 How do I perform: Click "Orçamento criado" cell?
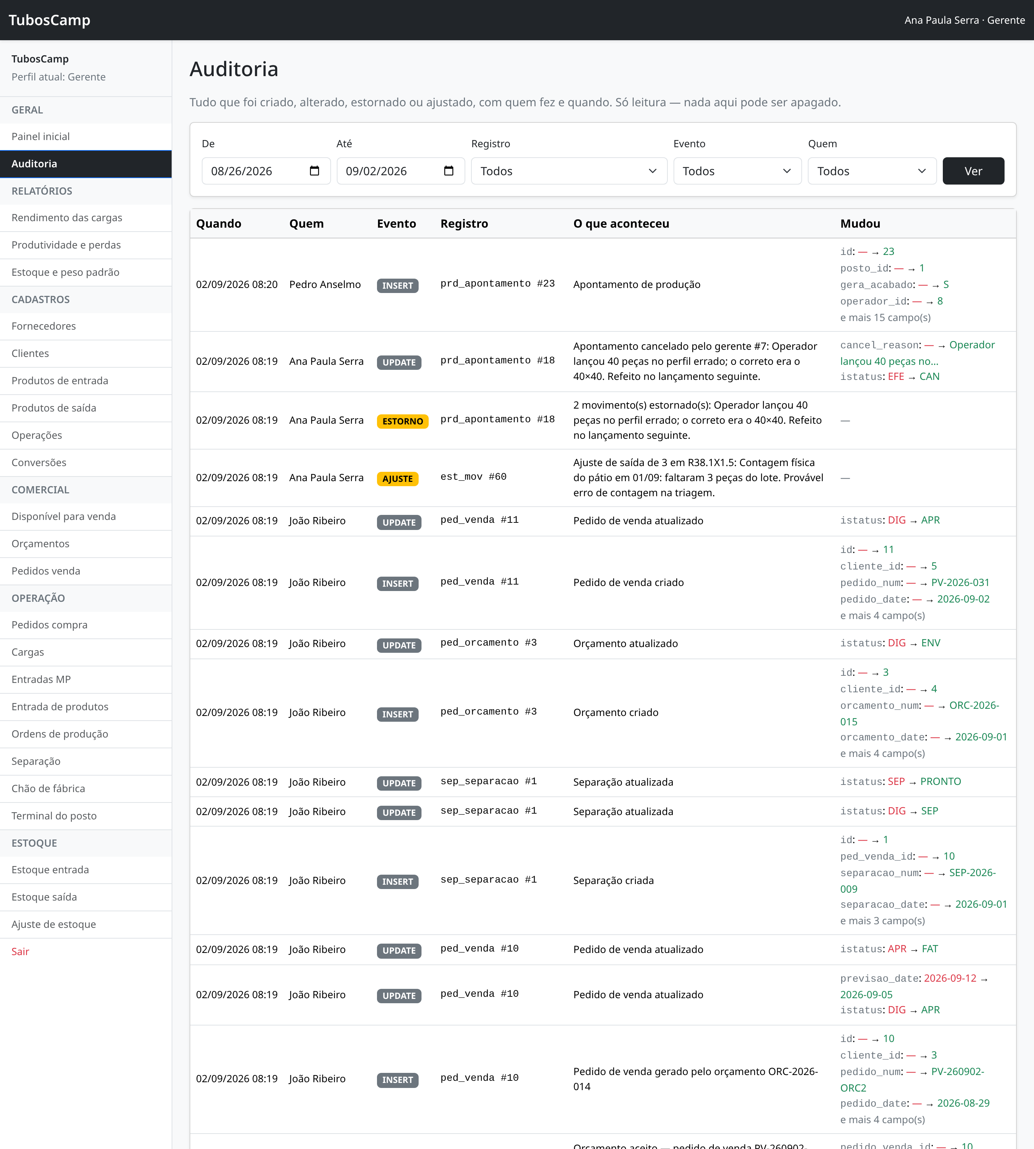[616, 713]
